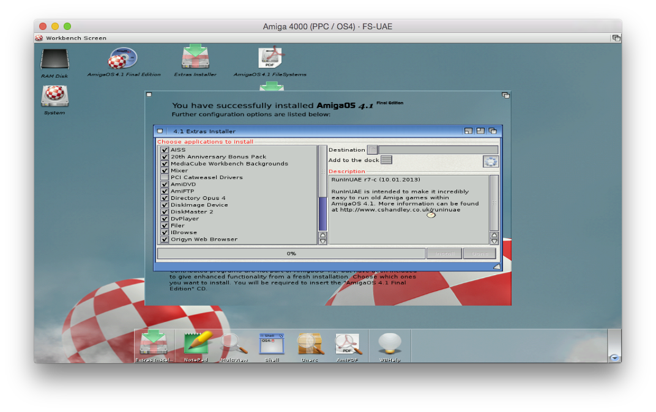Screen dimensions: 656x412
Task: Click the Install button
Action: pos(444,254)
